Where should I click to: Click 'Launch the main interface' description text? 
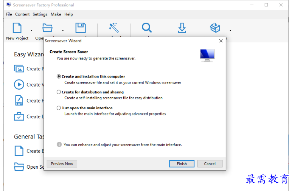click(115, 114)
